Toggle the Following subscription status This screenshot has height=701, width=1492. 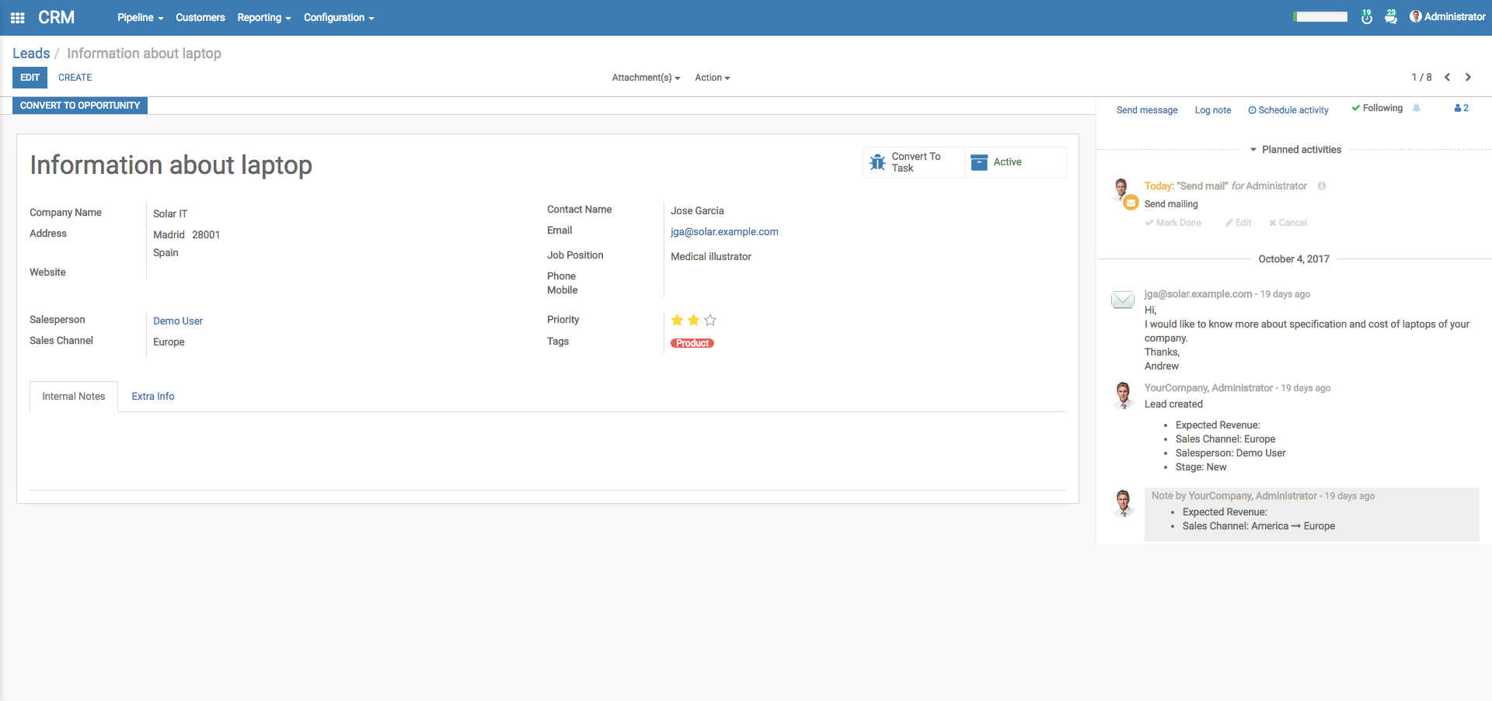[1377, 109]
